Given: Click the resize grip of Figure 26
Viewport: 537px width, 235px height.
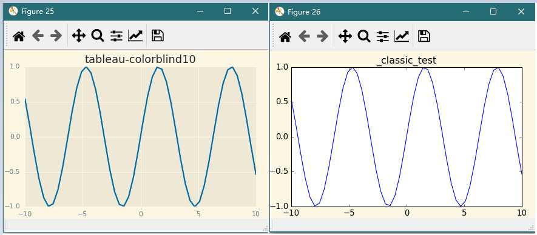Looking at the screenshot, I should click(x=532, y=228).
